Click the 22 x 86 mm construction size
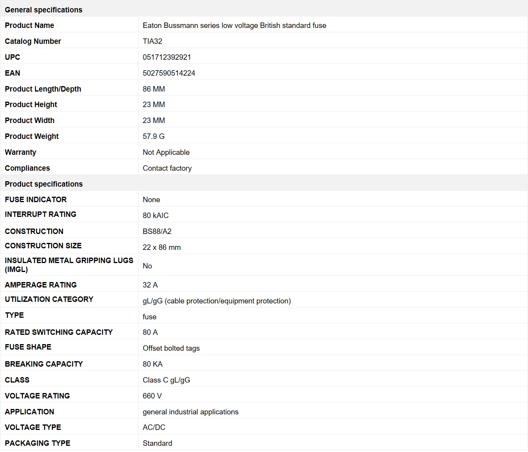Image resolution: width=528 pixels, height=452 pixels. tap(162, 247)
